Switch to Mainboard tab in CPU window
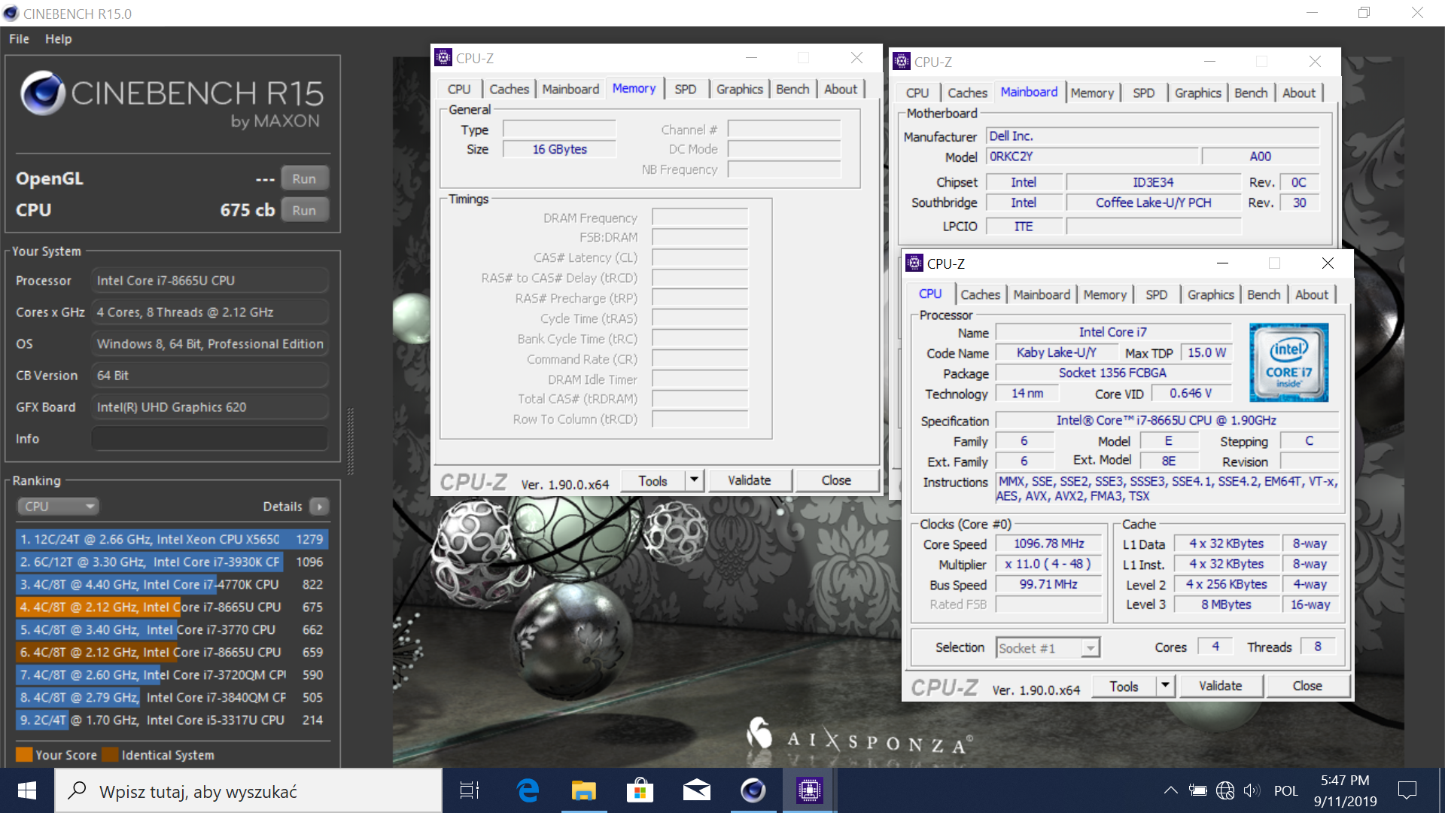 1041,294
